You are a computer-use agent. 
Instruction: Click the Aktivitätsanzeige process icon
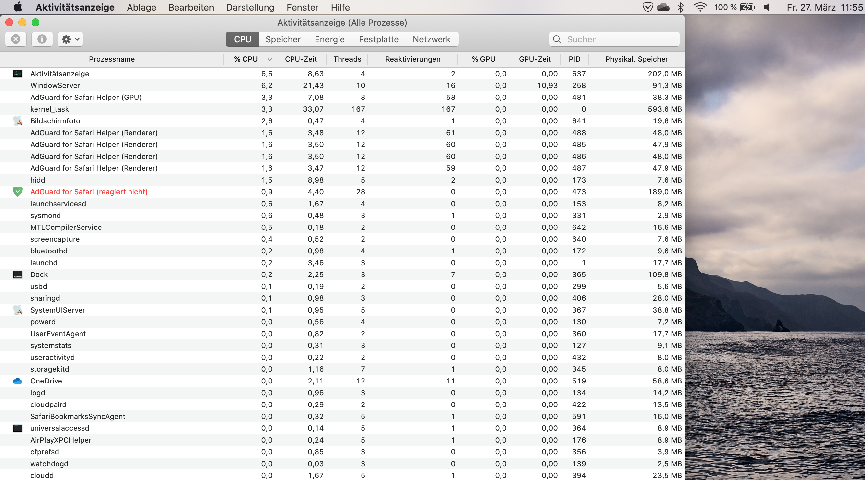point(18,74)
